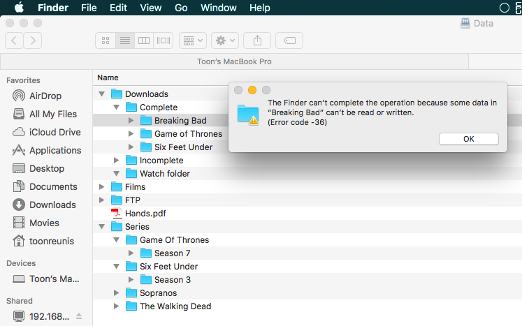Click the Data window title icon

(465, 23)
